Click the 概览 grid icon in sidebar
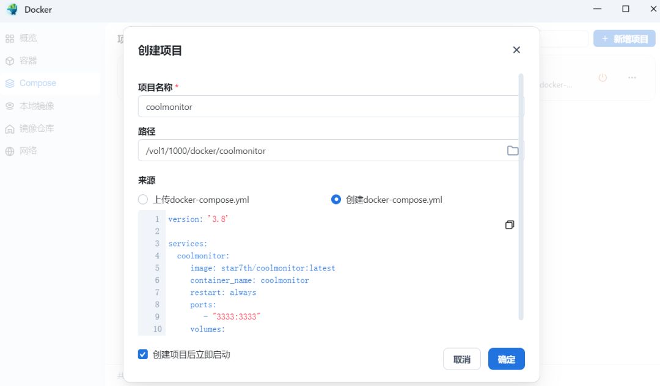Viewport: 660px width, 386px height. tap(10, 38)
